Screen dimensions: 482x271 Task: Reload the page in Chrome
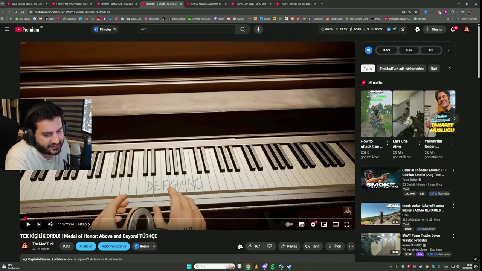coord(16,12)
